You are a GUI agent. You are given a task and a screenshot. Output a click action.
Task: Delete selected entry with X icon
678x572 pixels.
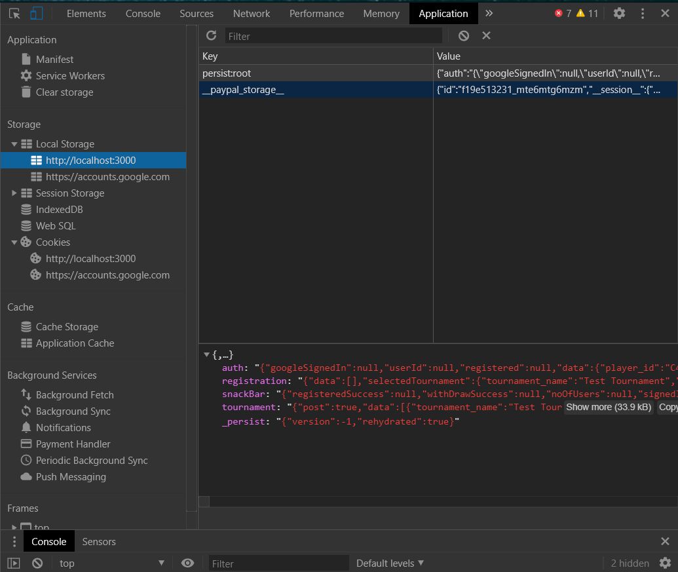[x=486, y=35]
